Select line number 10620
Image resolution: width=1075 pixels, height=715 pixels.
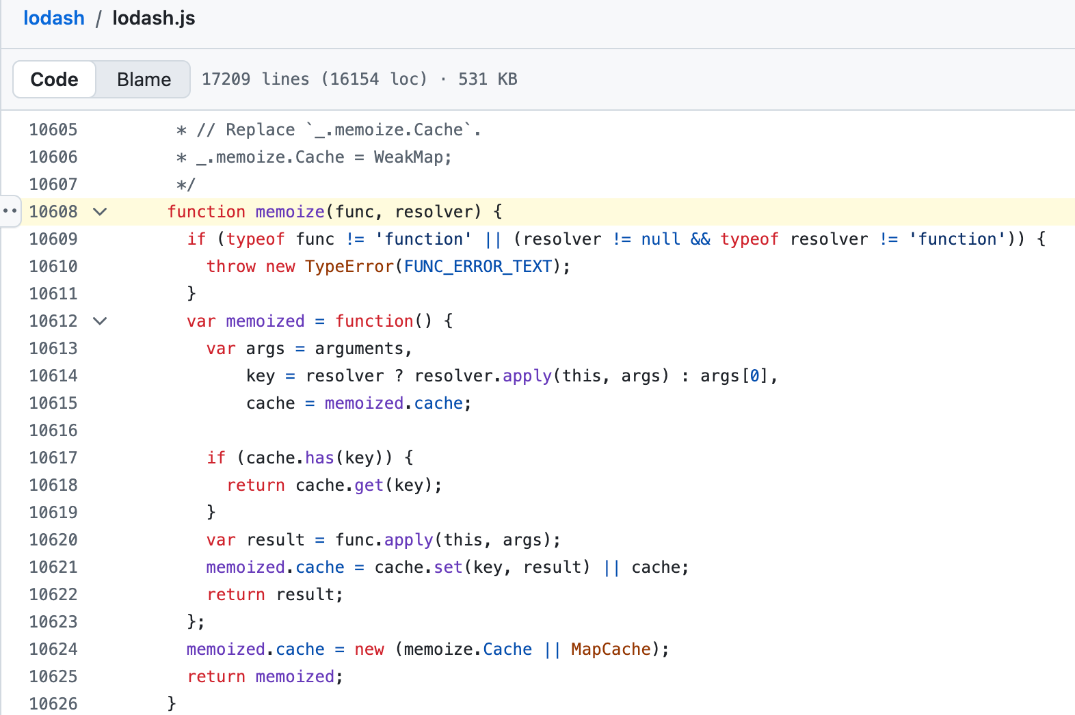click(x=53, y=539)
